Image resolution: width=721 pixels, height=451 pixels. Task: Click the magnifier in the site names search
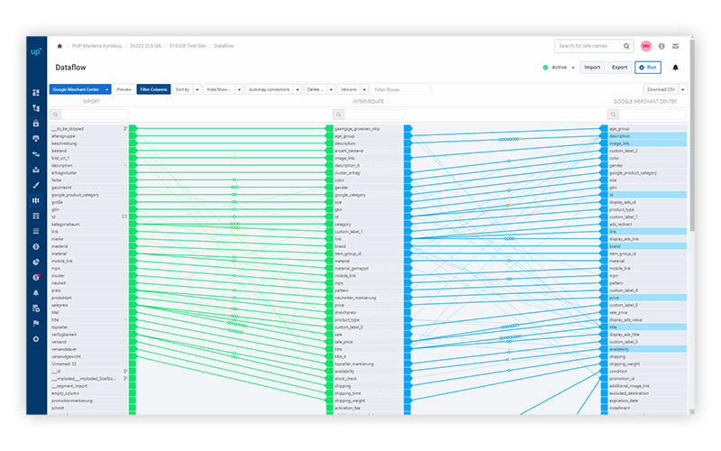[626, 46]
